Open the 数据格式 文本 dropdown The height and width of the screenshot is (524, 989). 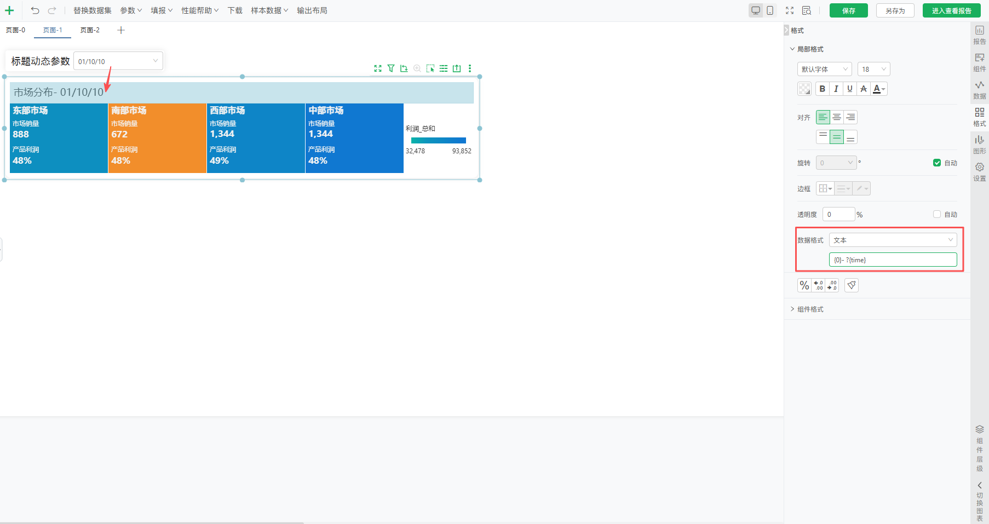893,240
